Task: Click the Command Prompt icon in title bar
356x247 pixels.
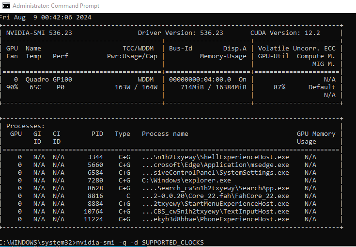Action: 6,6
